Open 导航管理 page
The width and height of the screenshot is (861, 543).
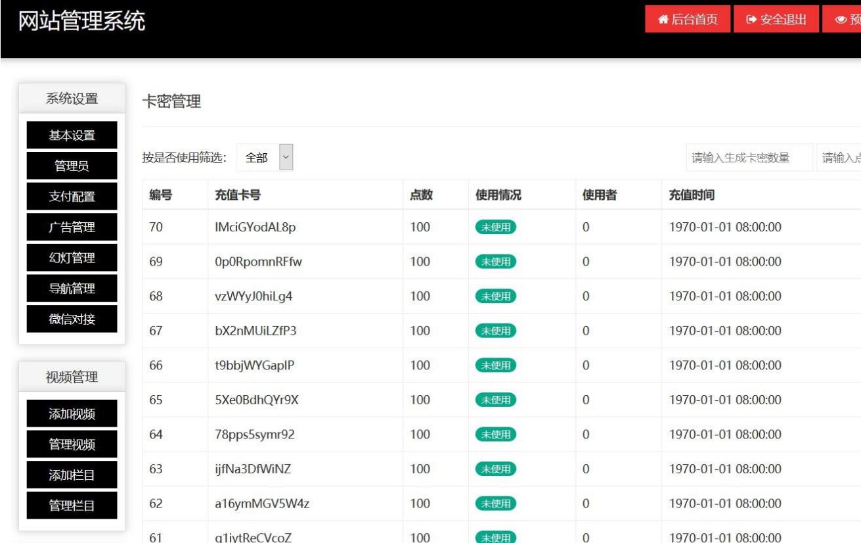click(x=72, y=288)
